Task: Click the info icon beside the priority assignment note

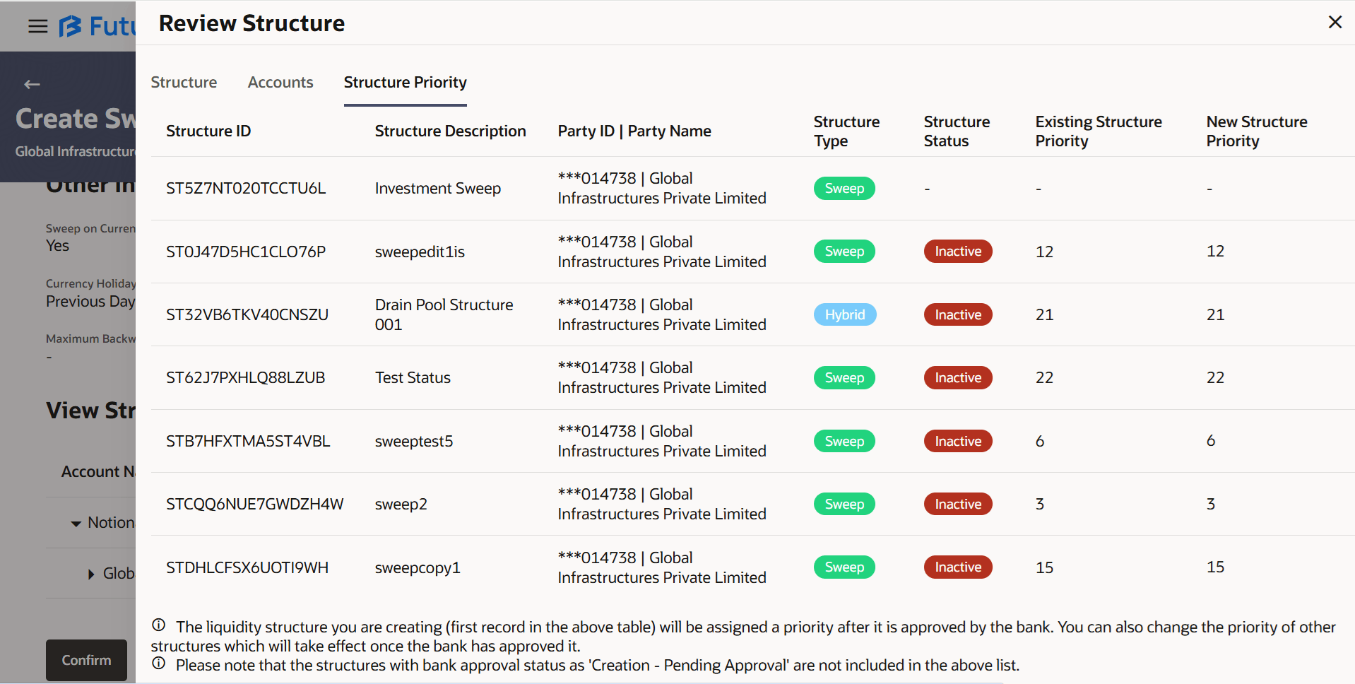Action: pos(158,625)
